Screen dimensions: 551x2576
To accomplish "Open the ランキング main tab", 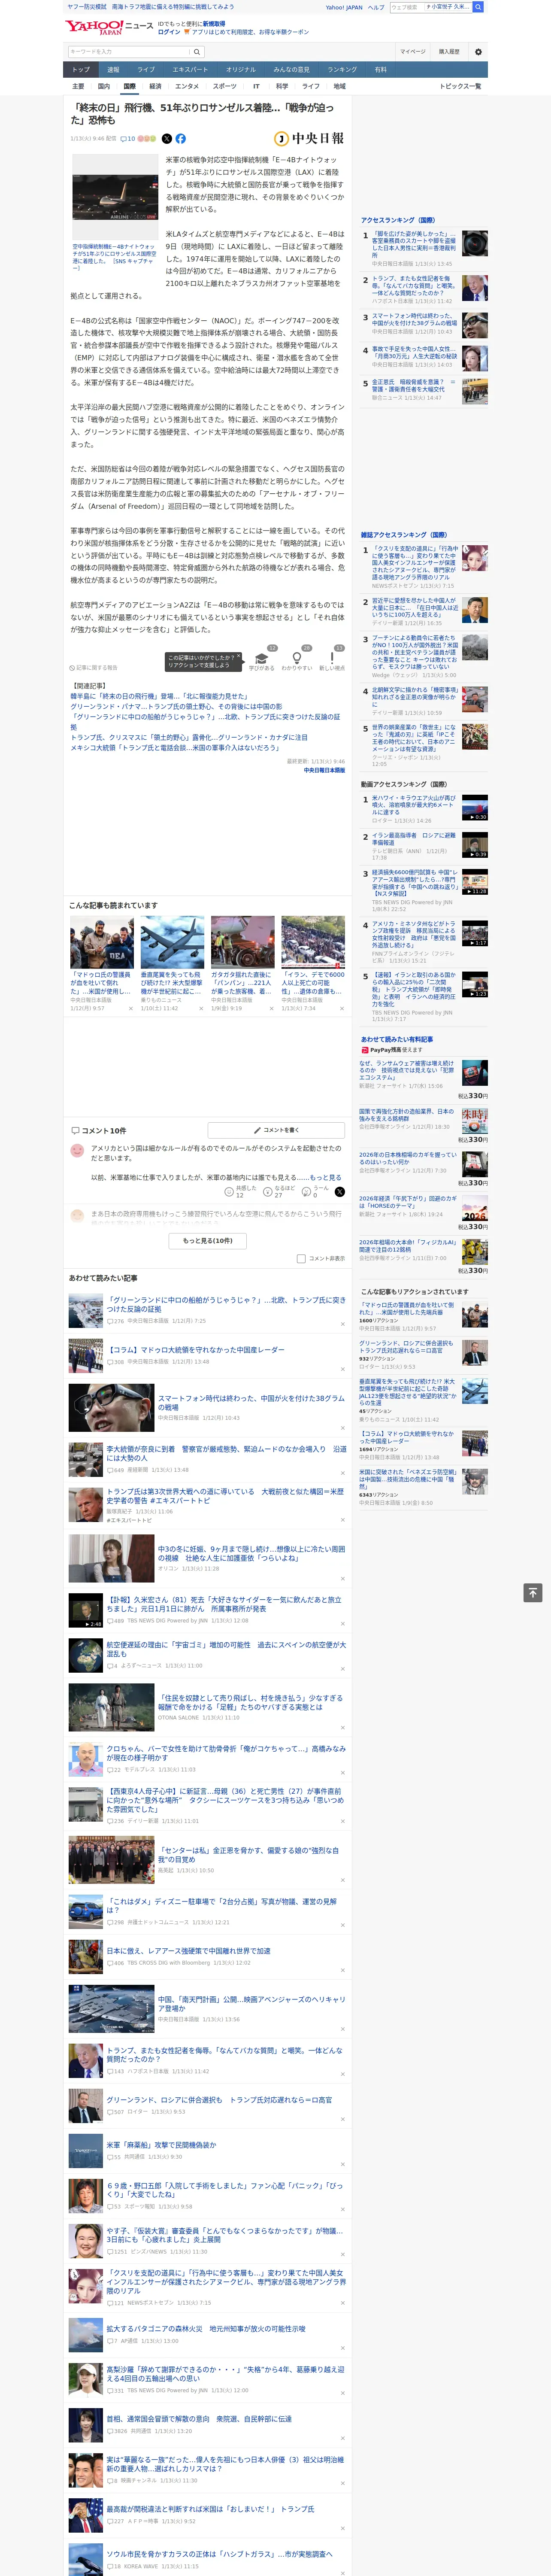I will pos(342,70).
